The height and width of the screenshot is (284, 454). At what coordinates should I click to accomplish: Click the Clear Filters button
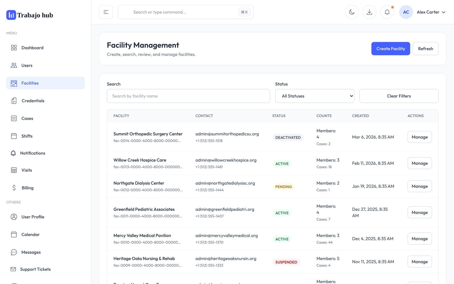(399, 96)
